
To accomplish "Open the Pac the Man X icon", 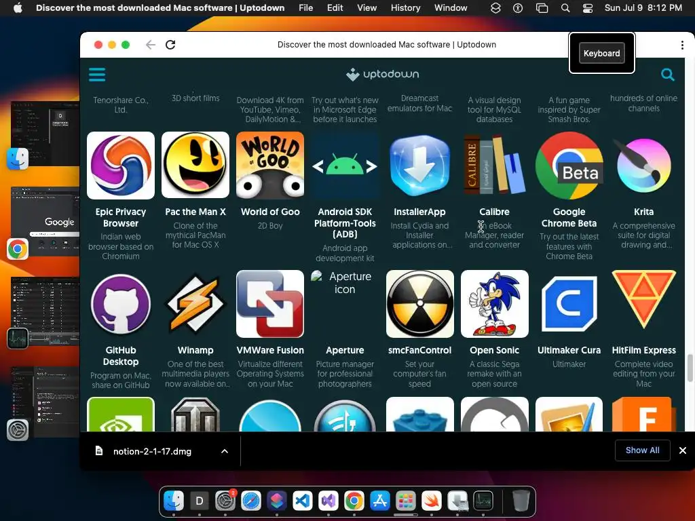I will pos(195,166).
